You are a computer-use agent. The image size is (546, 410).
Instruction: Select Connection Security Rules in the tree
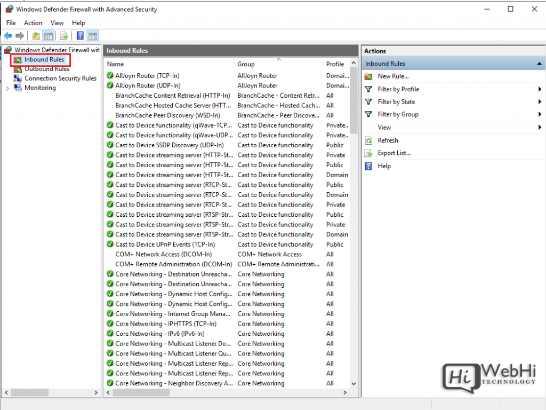pyautogui.click(x=59, y=78)
